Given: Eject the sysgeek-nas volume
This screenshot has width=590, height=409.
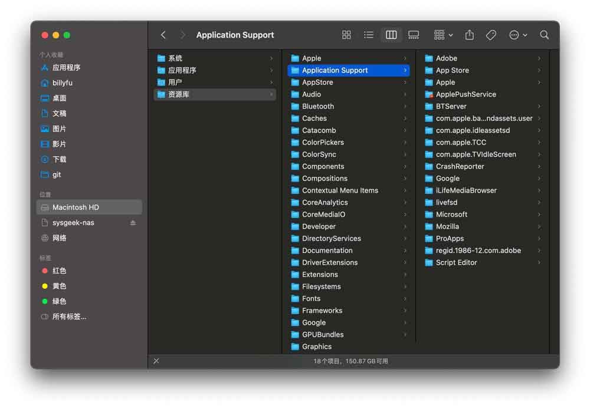Looking at the screenshot, I should point(133,223).
